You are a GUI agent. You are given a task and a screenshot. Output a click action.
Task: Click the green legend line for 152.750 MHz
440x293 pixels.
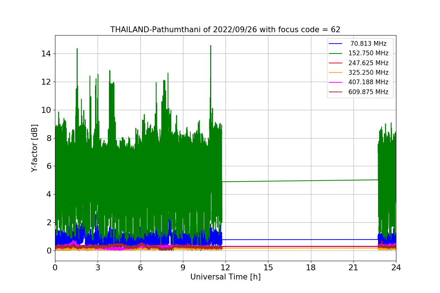coord(335,53)
